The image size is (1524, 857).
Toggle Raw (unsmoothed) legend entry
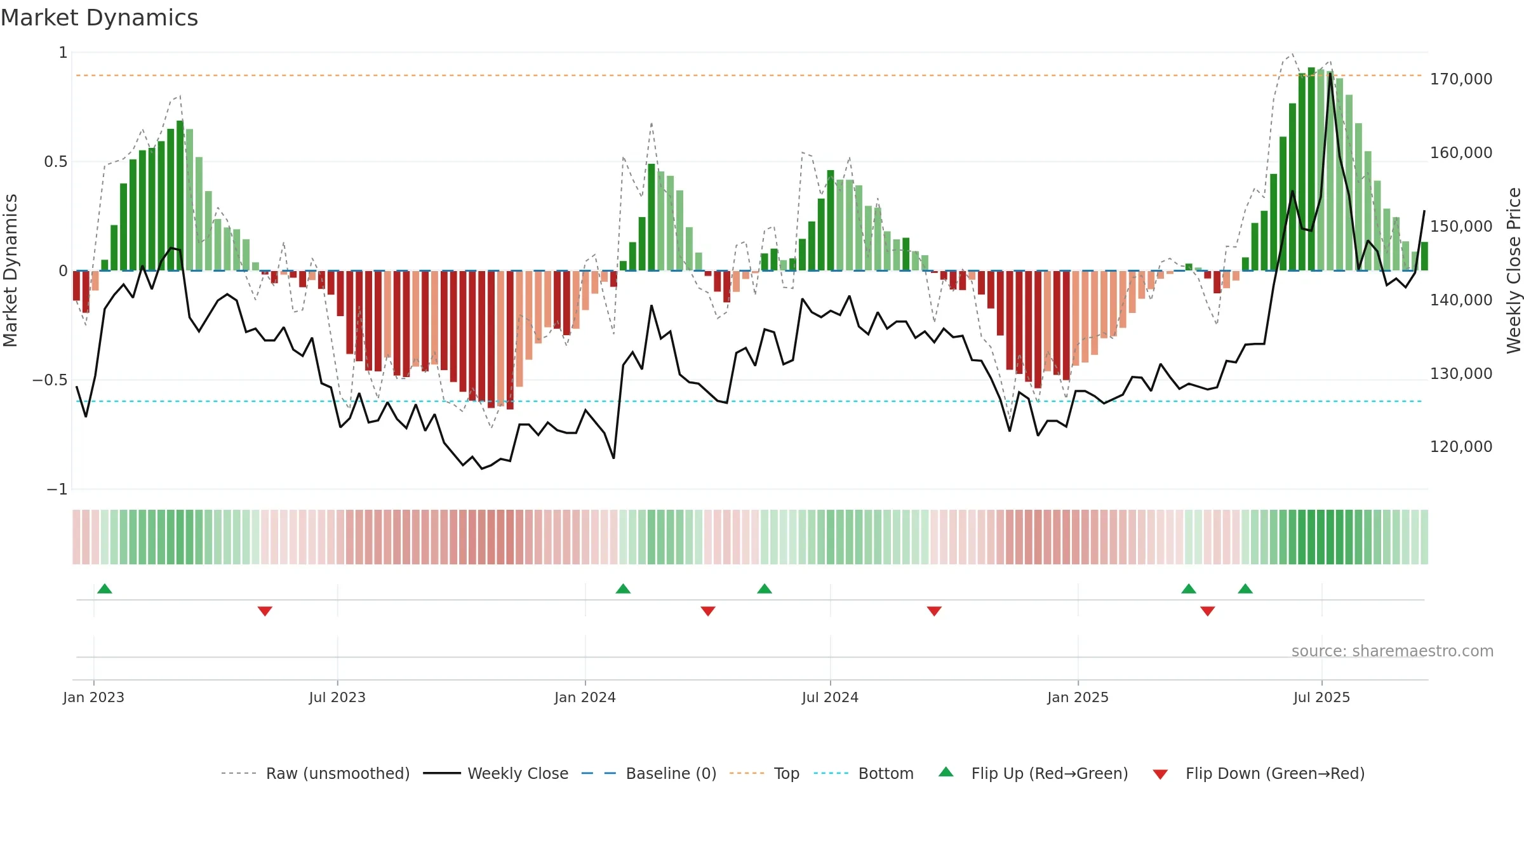[x=316, y=773]
